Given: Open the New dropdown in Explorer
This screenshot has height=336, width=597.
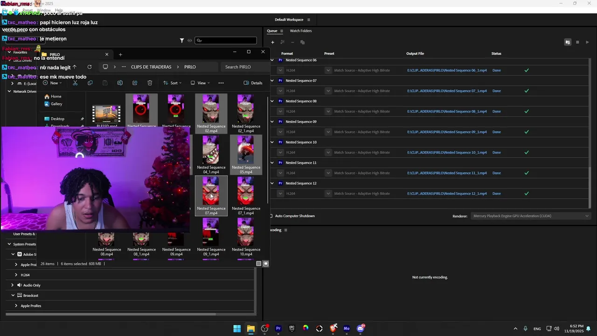Looking at the screenshot, I should (52, 83).
